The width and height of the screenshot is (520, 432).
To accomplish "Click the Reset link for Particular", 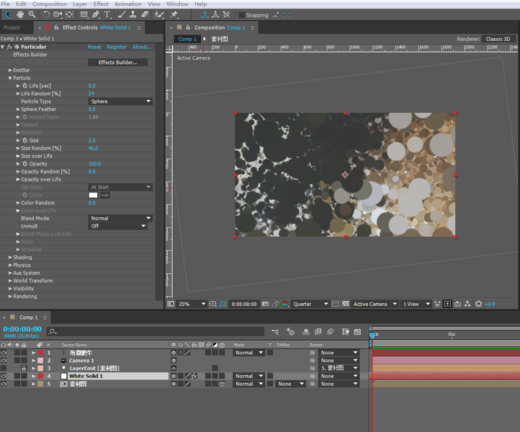I will coord(94,47).
